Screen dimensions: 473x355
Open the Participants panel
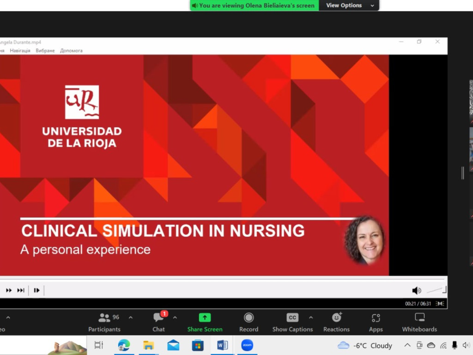(x=104, y=322)
